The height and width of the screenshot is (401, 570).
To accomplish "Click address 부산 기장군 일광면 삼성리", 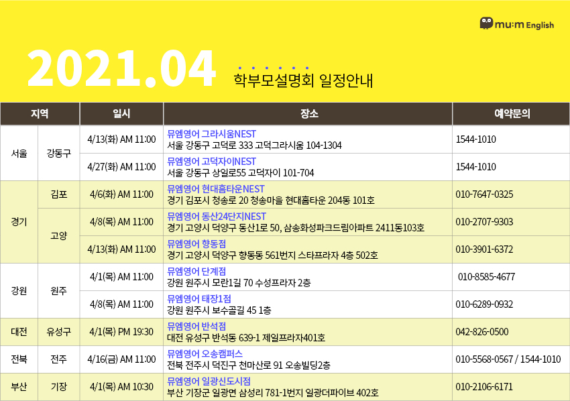I will click(215, 393).
